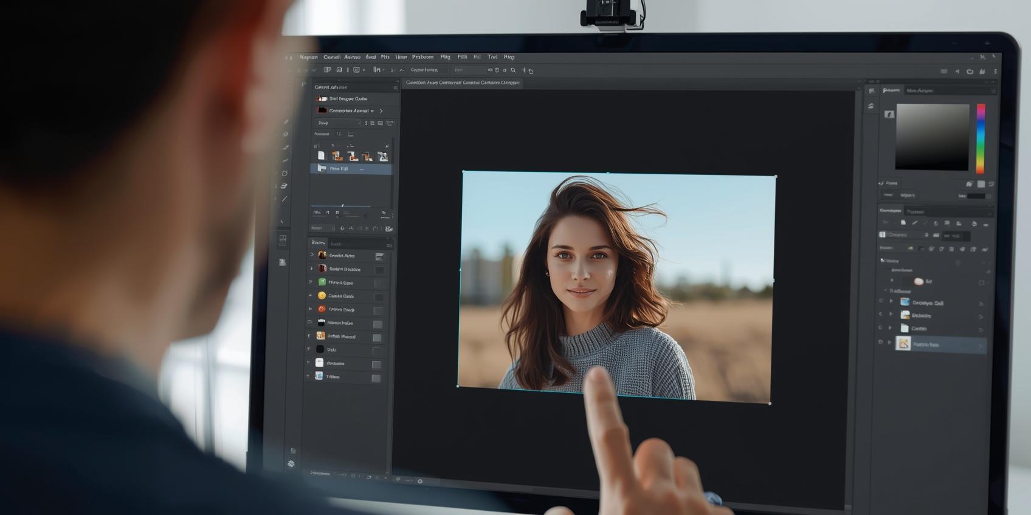Click the rainbow hue strip
The height and width of the screenshot is (515, 1031).
tap(981, 138)
